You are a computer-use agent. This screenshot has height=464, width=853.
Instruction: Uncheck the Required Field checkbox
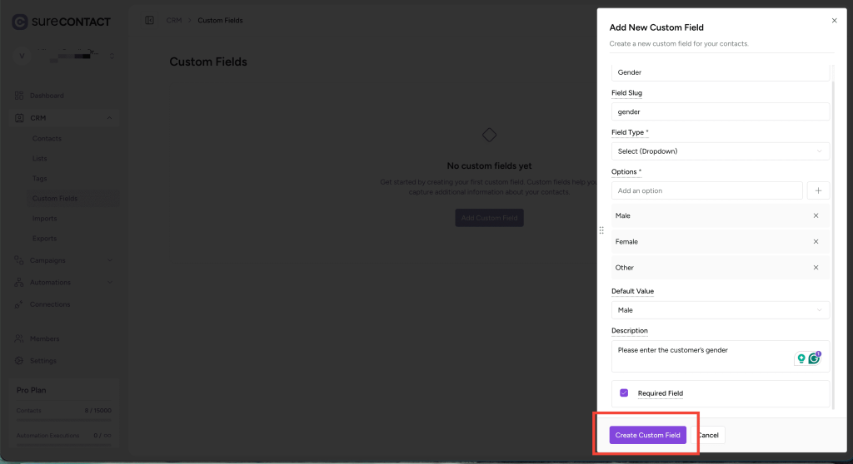[624, 393]
